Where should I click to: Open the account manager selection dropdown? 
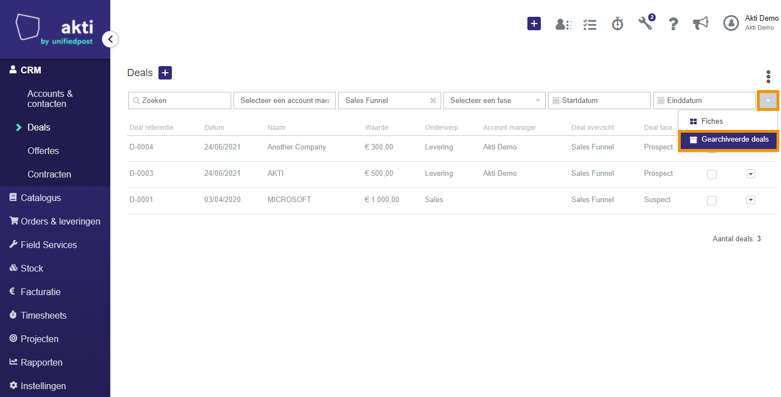pos(284,101)
